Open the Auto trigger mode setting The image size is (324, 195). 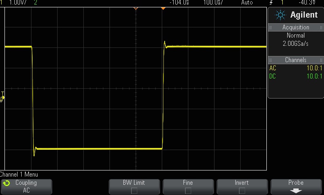tap(247, 2)
